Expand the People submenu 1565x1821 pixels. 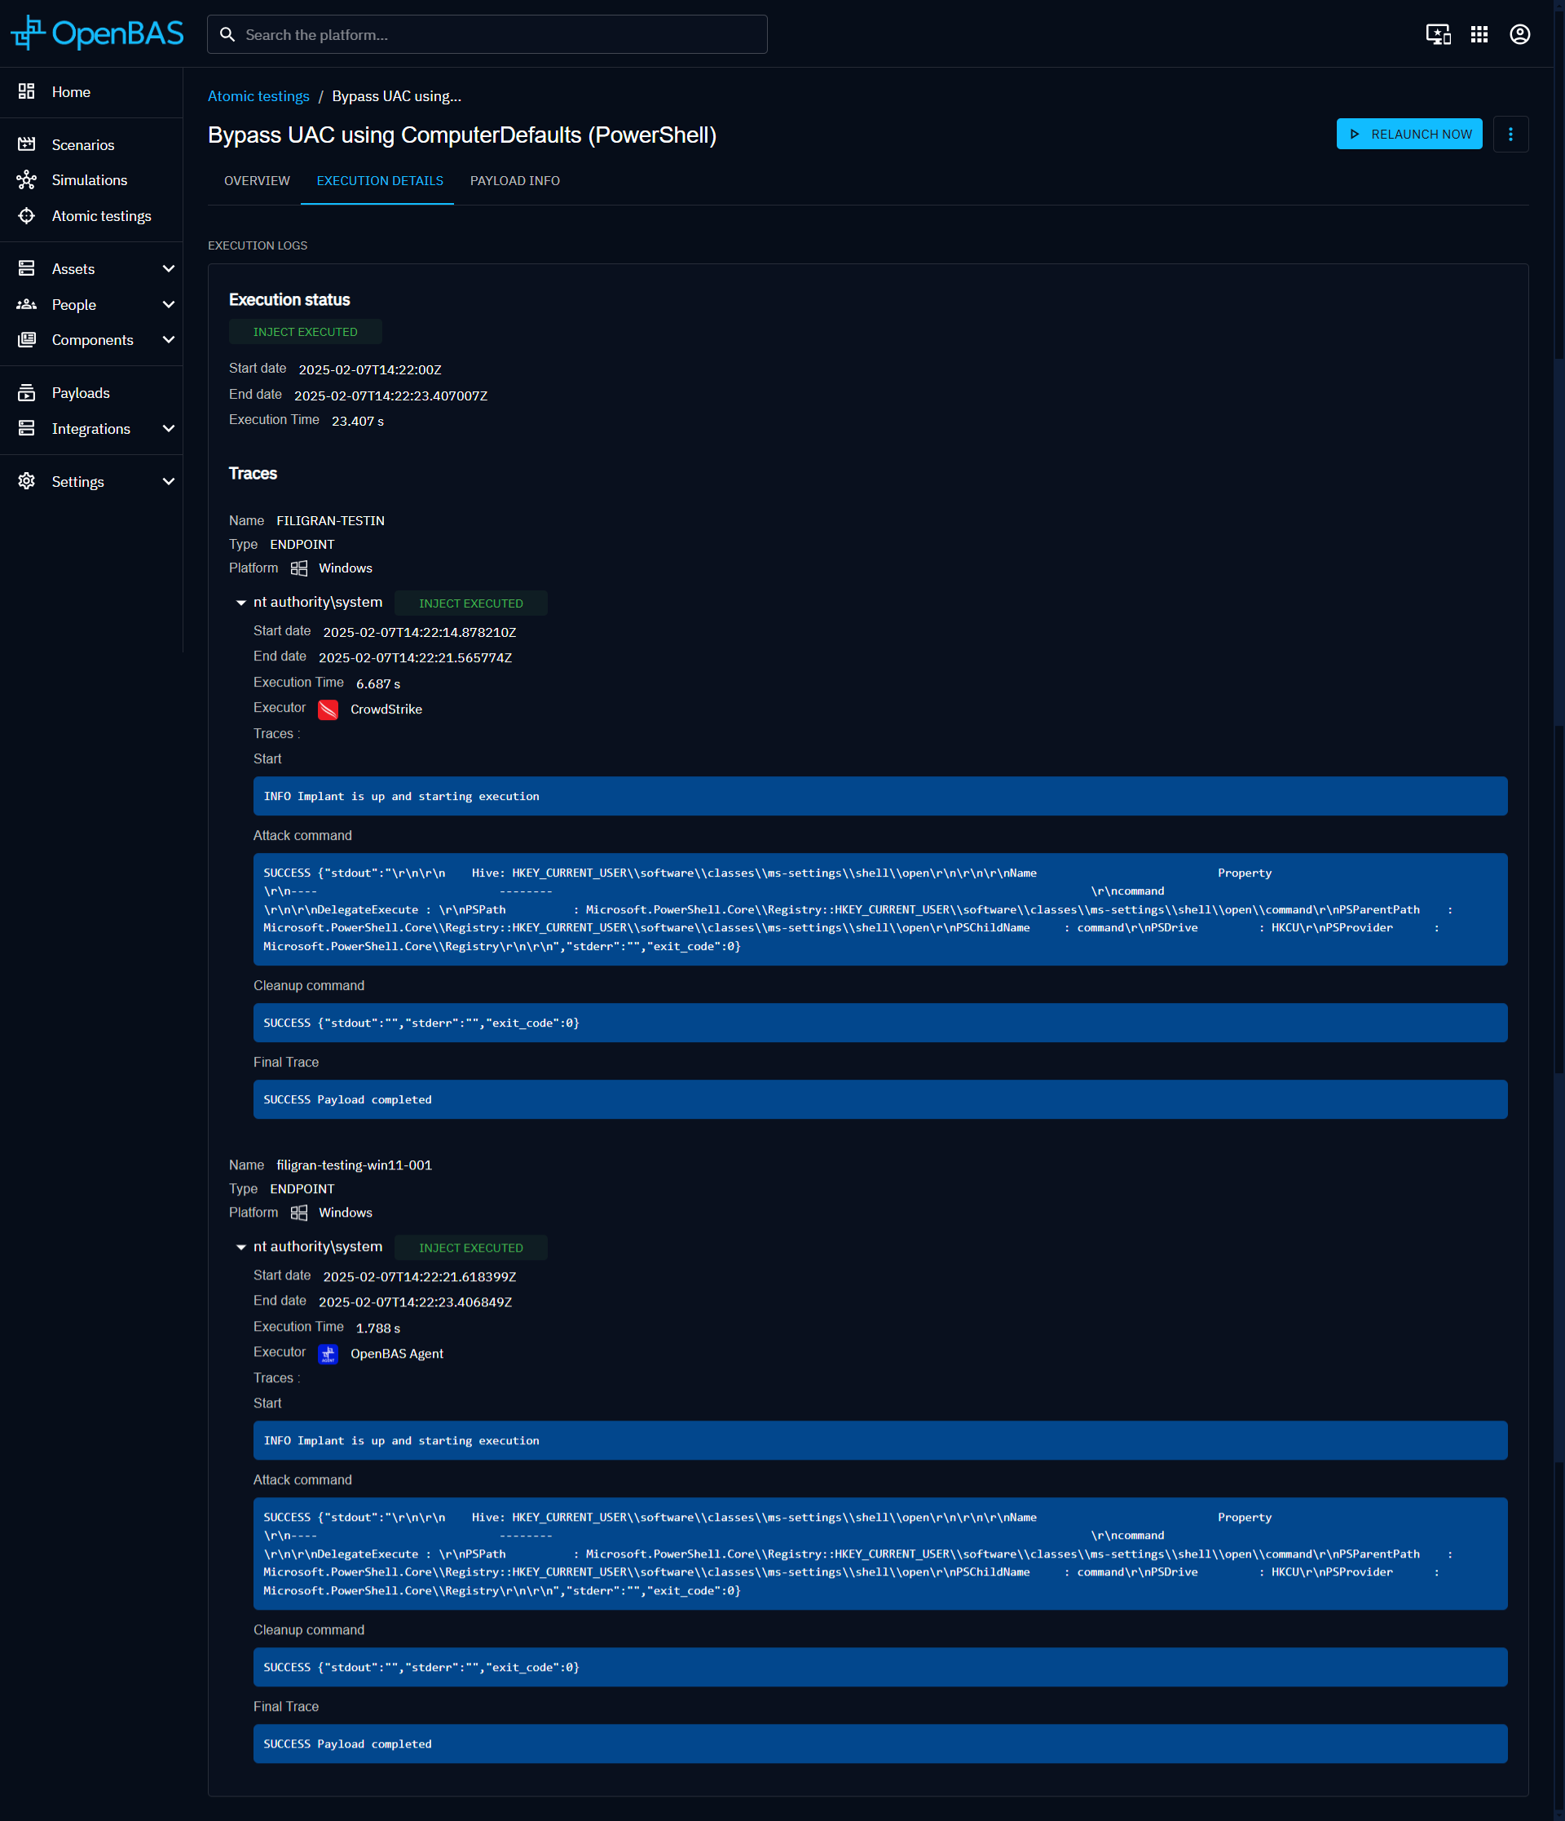coord(169,305)
